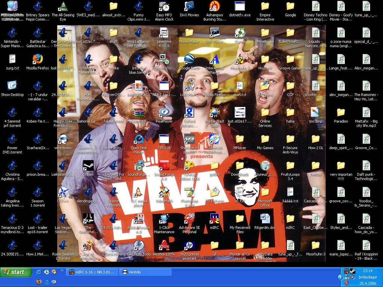Open the FruityLoops 3.4 folder
Viewport: 383px width, 287px height.
click(290, 170)
